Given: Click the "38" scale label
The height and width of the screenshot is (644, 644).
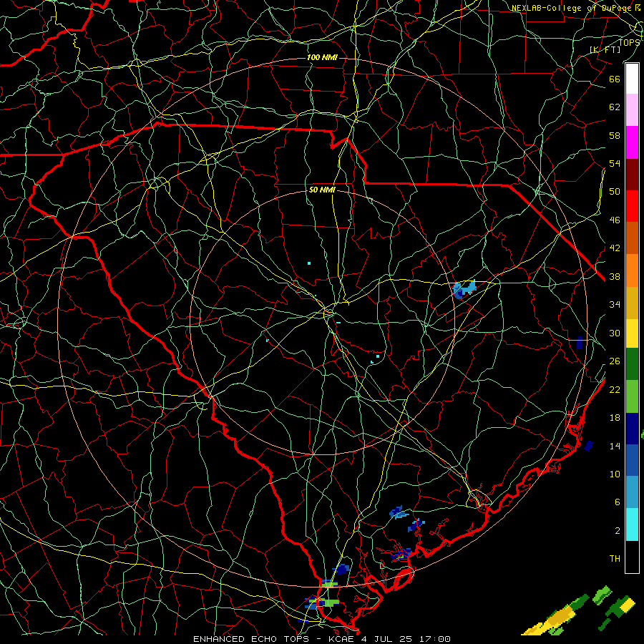Looking at the screenshot, I should (x=615, y=276).
